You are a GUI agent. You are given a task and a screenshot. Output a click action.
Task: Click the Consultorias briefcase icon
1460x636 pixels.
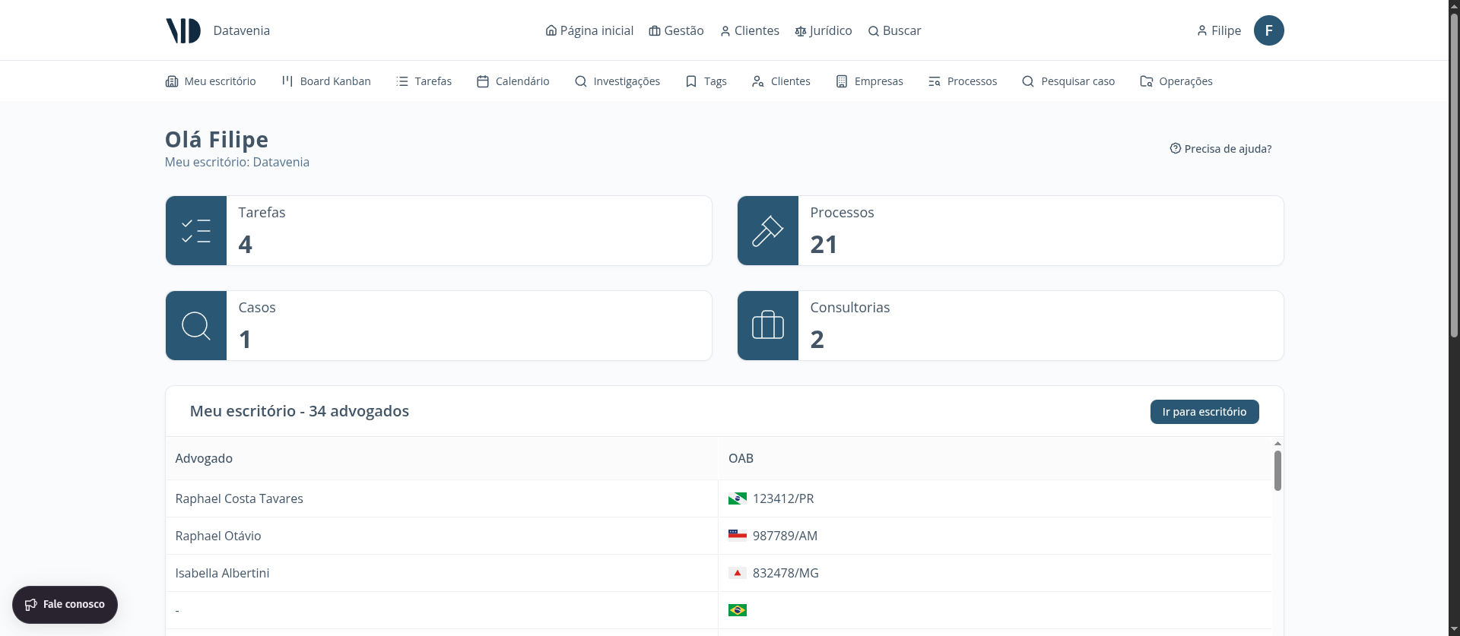pos(767,326)
